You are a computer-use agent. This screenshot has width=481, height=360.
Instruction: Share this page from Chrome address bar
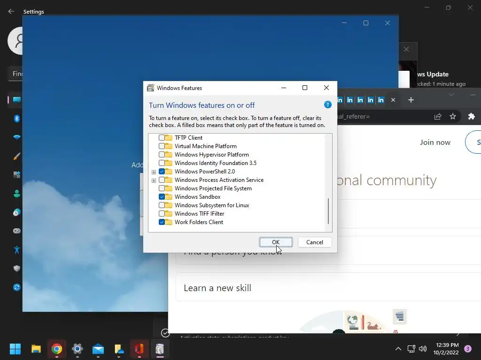click(x=438, y=116)
